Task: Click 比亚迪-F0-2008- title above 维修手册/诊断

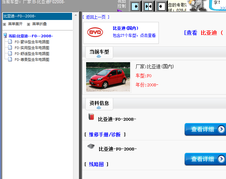Action: (117, 119)
